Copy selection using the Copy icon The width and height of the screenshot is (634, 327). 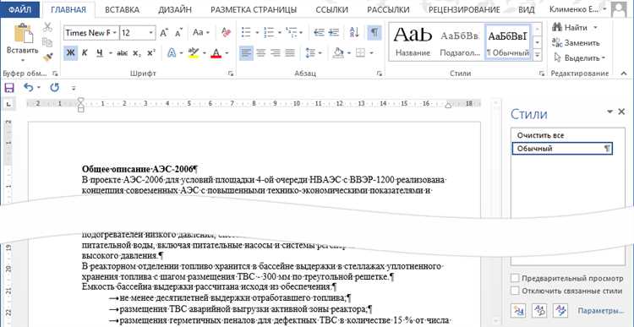coord(47,42)
